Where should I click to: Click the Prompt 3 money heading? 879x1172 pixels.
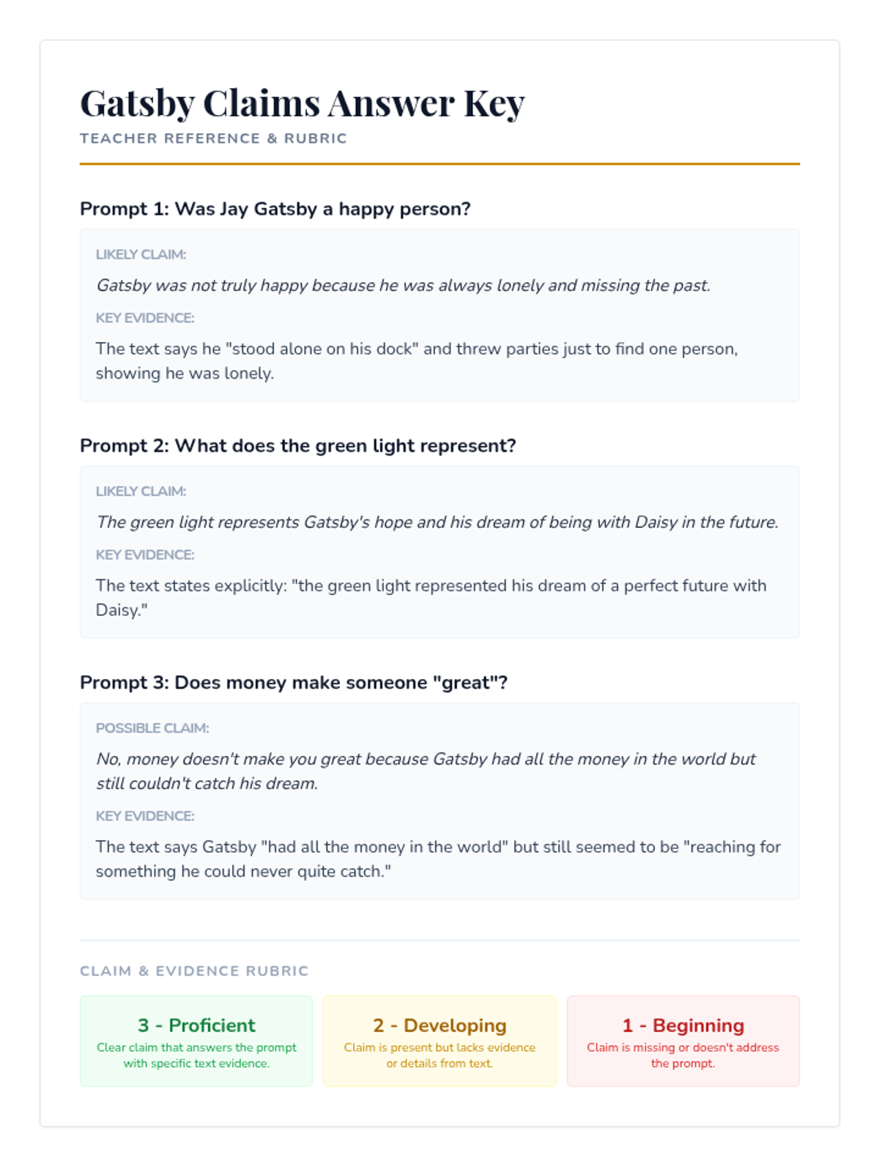293,682
